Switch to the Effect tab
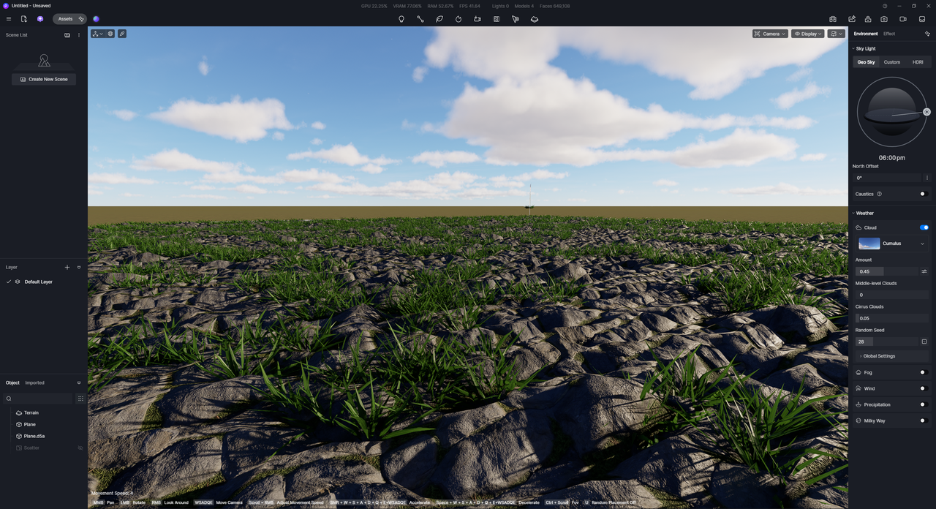The image size is (936, 509). click(889, 34)
